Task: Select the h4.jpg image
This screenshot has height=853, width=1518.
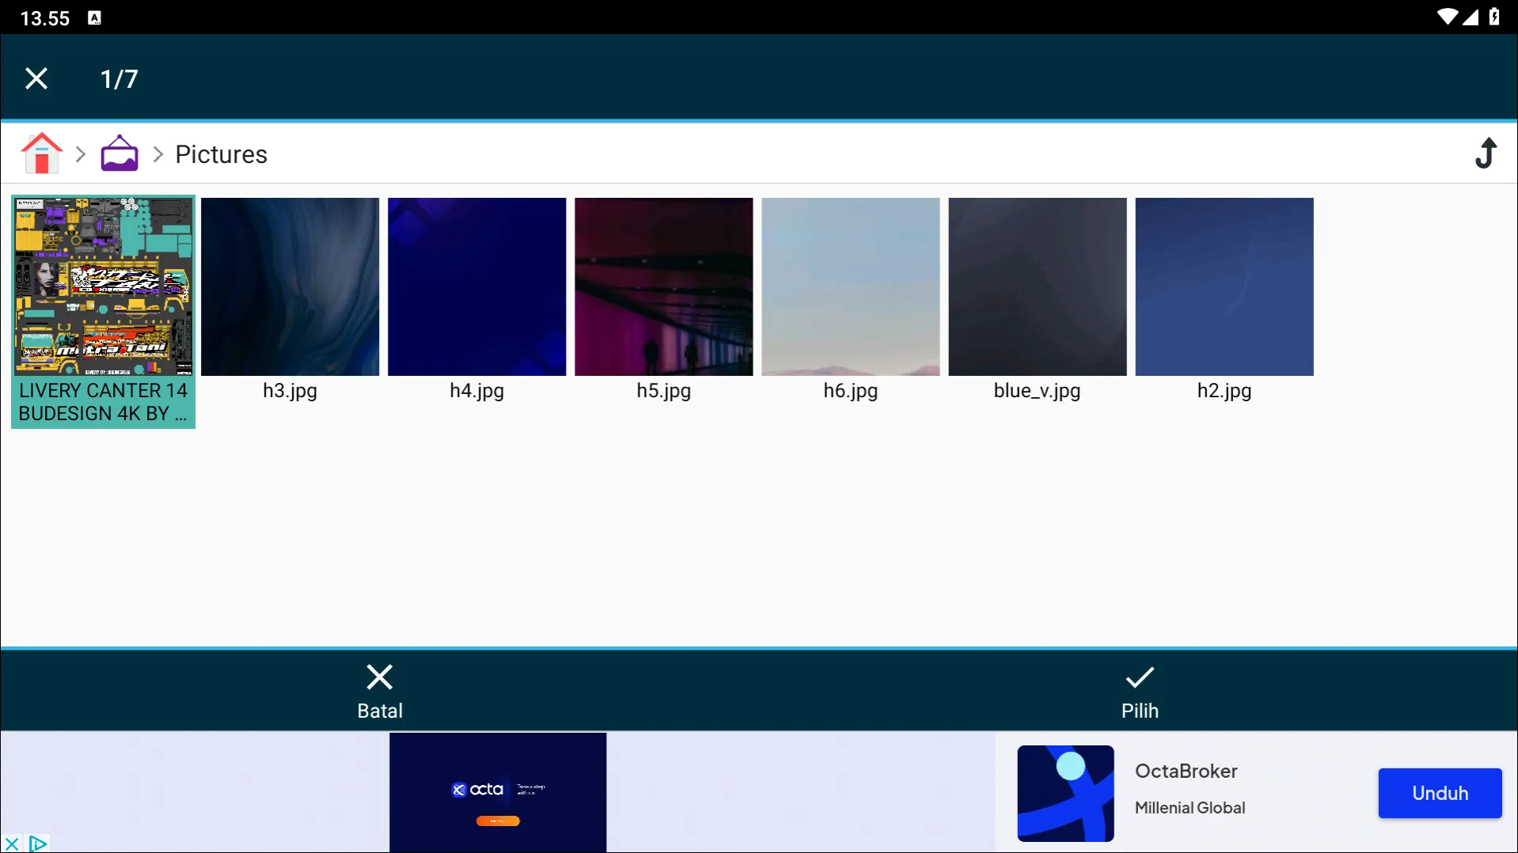Action: [x=476, y=287]
